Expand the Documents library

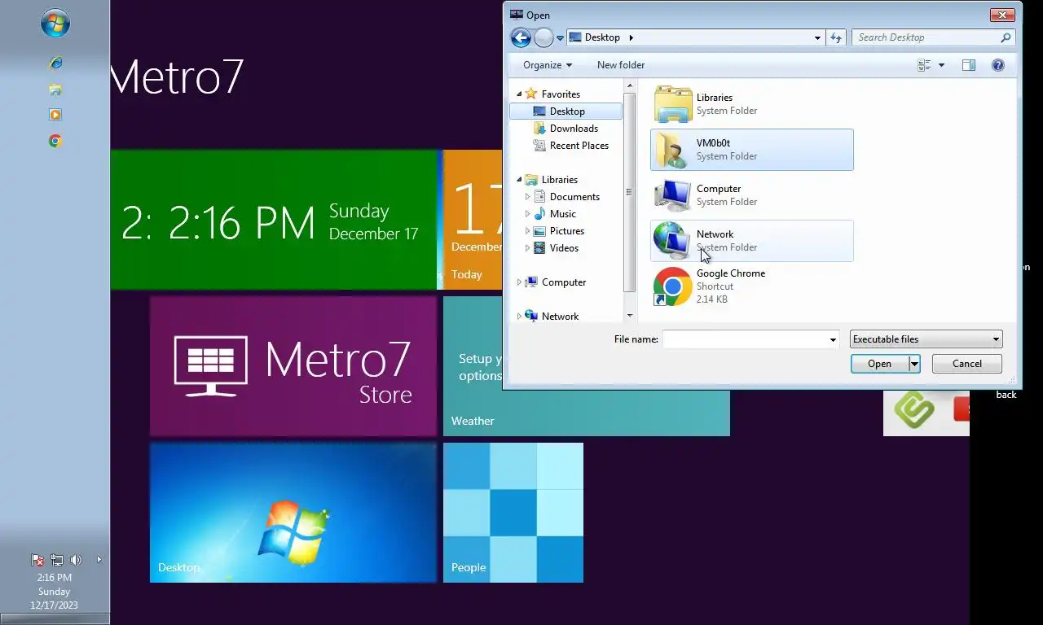point(527,197)
